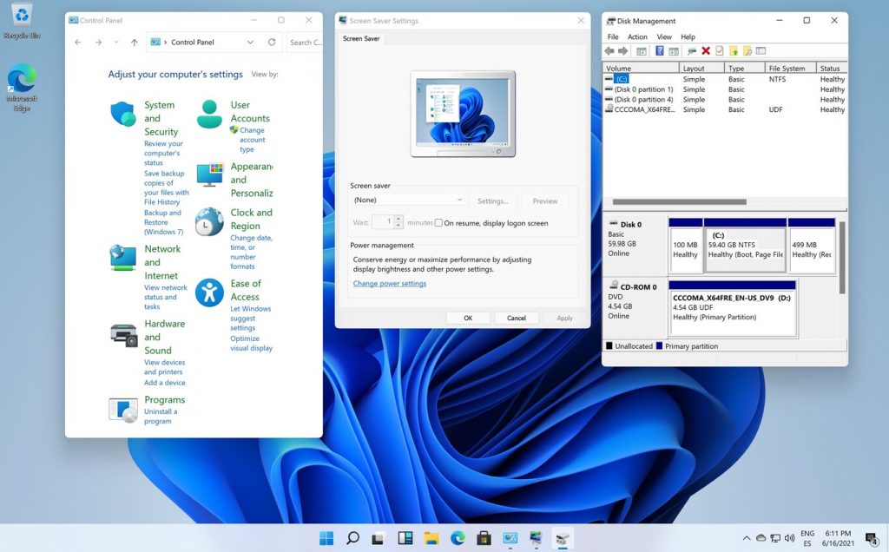Click the Clock and Region icon
This screenshot has width=889, height=552.
click(x=208, y=222)
